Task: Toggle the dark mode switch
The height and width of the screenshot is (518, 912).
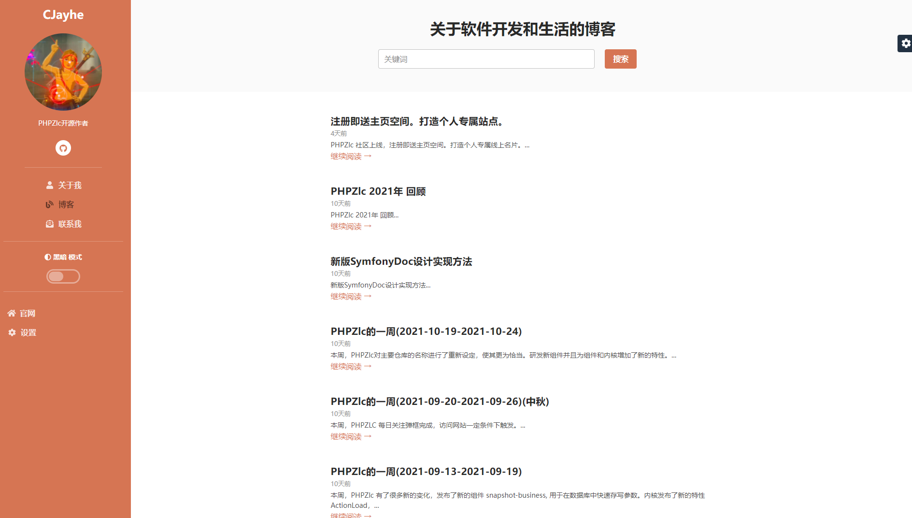Action: [63, 276]
